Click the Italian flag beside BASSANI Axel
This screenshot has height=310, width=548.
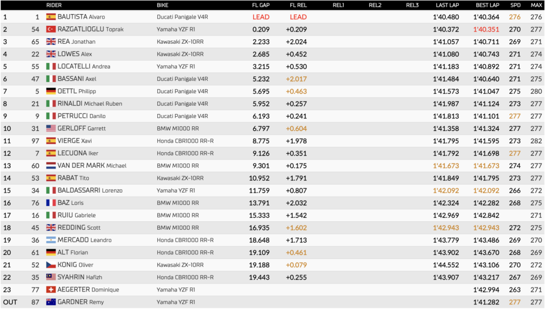click(x=51, y=79)
